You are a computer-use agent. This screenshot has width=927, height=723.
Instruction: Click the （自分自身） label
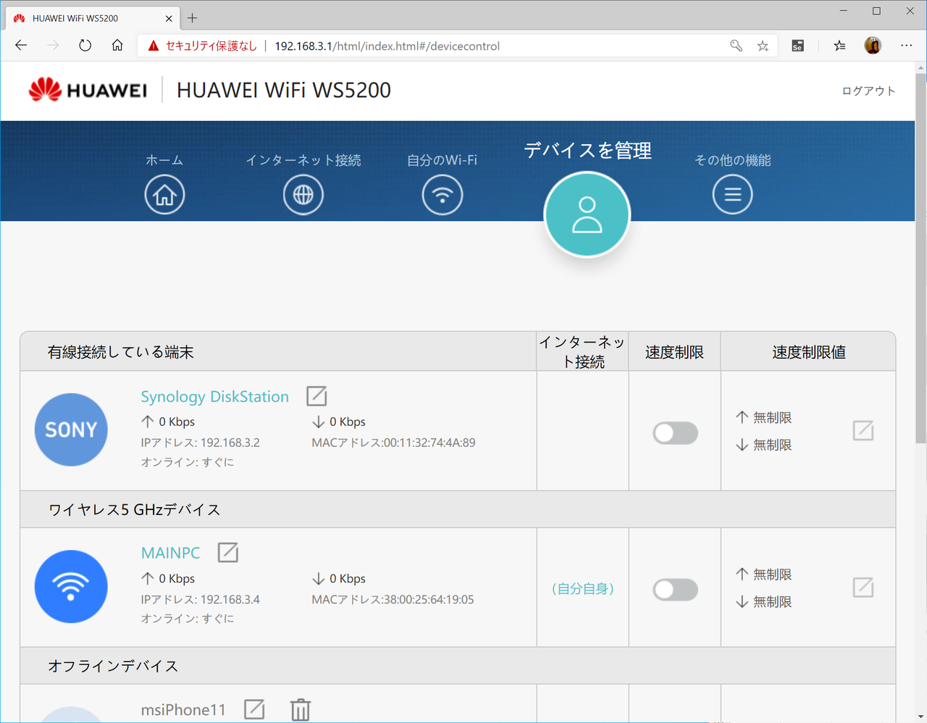click(x=583, y=588)
